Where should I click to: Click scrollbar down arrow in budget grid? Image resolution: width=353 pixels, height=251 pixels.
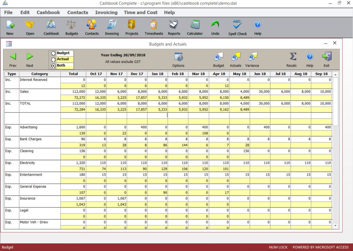[335, 226]
